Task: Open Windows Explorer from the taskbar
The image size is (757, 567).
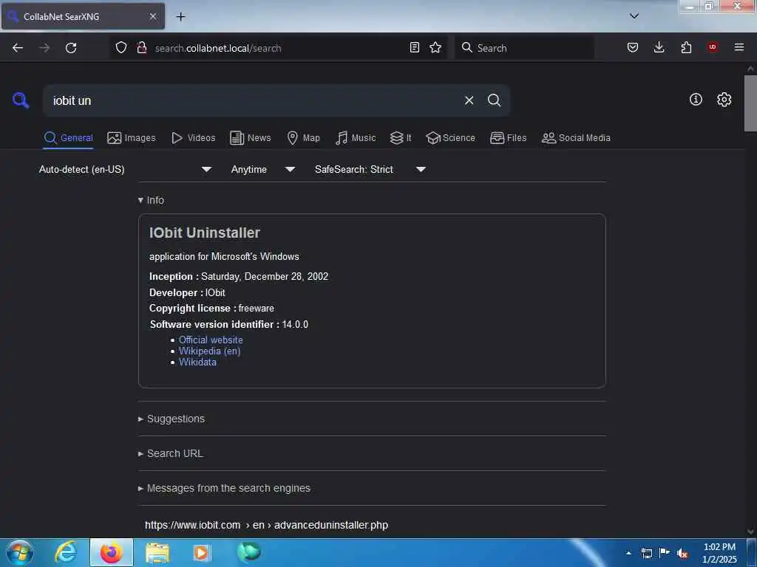Action: point(157,552)
